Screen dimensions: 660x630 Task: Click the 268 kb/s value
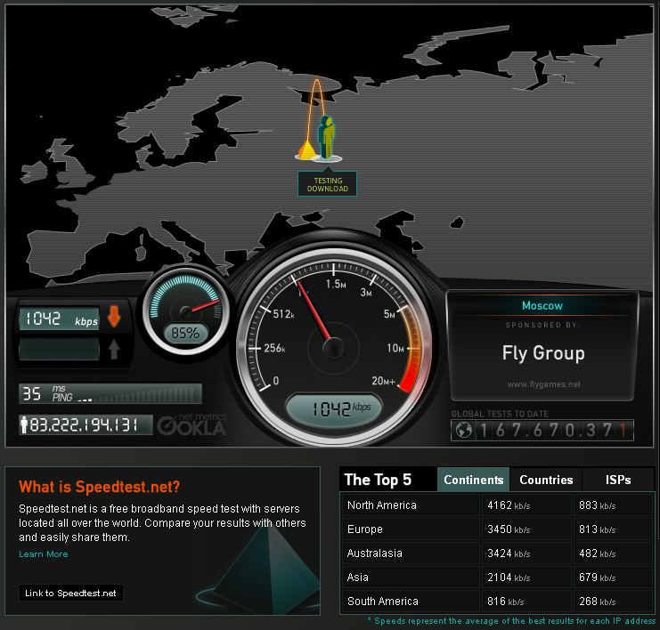point(598,601)
